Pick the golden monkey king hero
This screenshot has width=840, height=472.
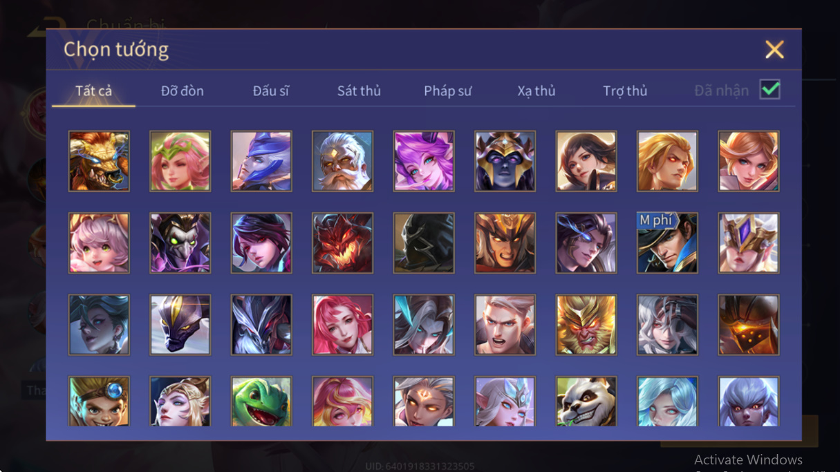586,325
